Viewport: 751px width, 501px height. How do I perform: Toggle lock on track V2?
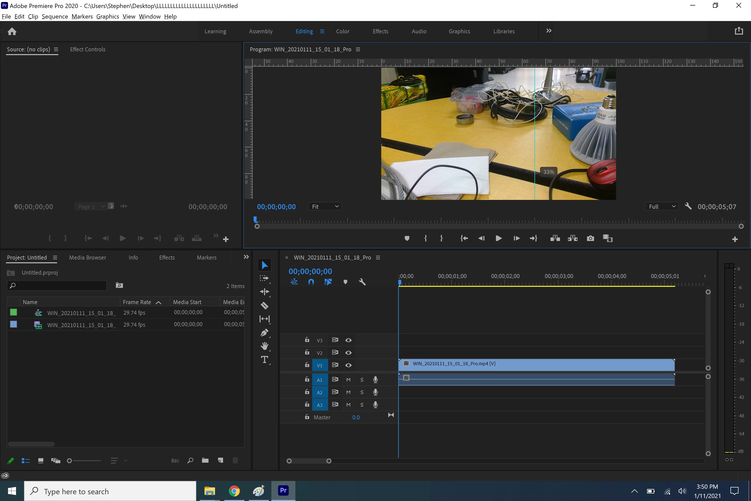click(x=307, y=352)
